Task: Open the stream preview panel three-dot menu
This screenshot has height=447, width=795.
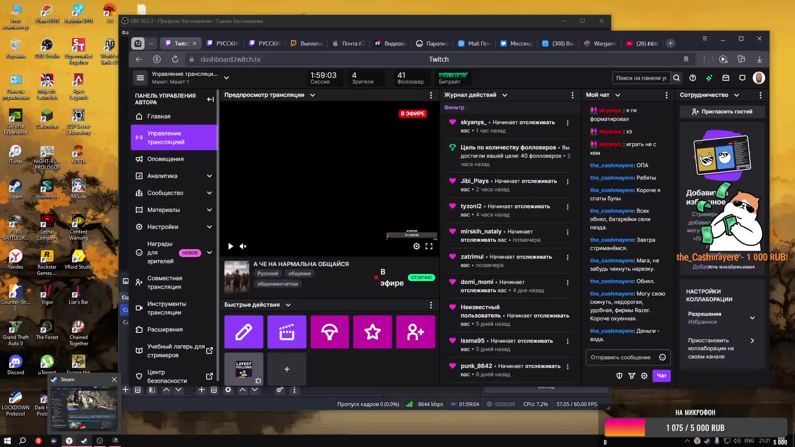Action: 431,95
